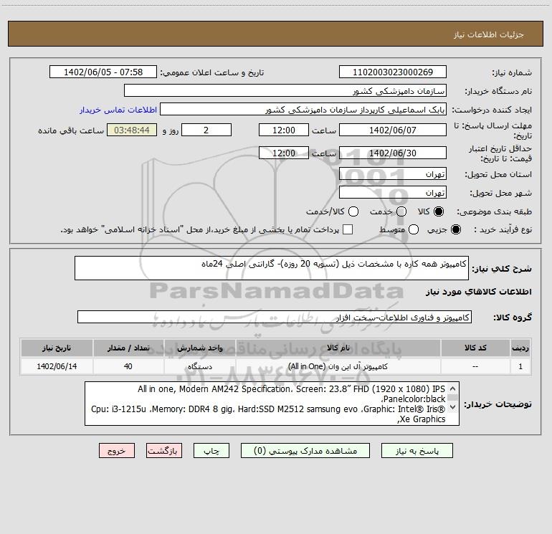Select the متوسط purchase type radio

click(414, 229)
